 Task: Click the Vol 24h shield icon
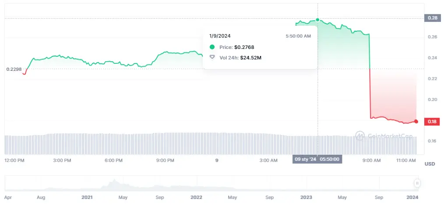tap(212, 57)
